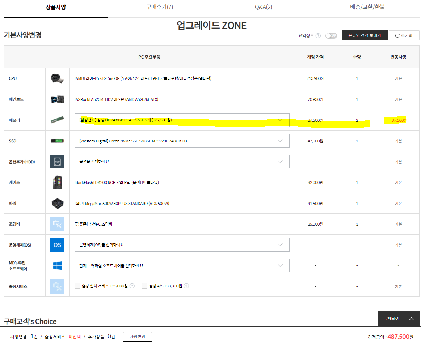Click the Western Digital SSD icon
Screen dimensions: 421x342
pos(57,141)
